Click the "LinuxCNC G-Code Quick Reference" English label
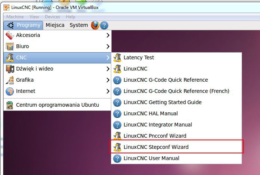260x175 pixels. coord(166,80)
